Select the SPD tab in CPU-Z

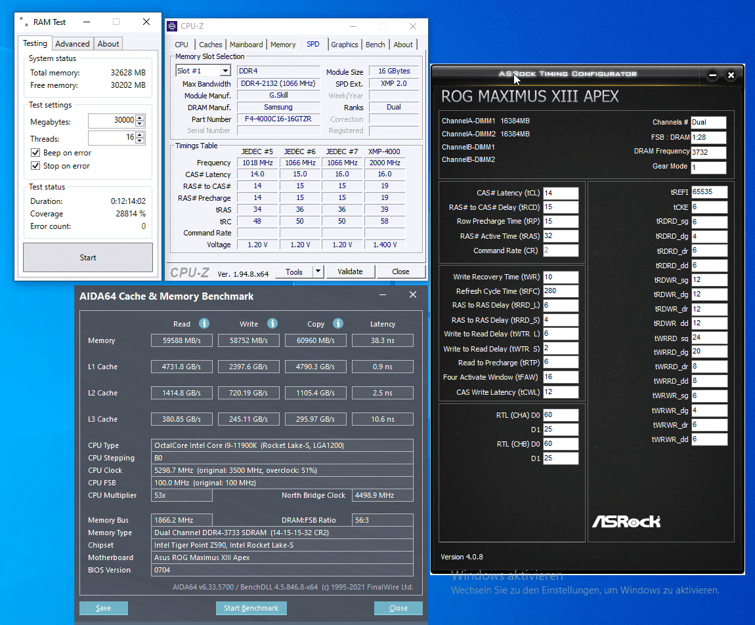[x=313, y=44]
